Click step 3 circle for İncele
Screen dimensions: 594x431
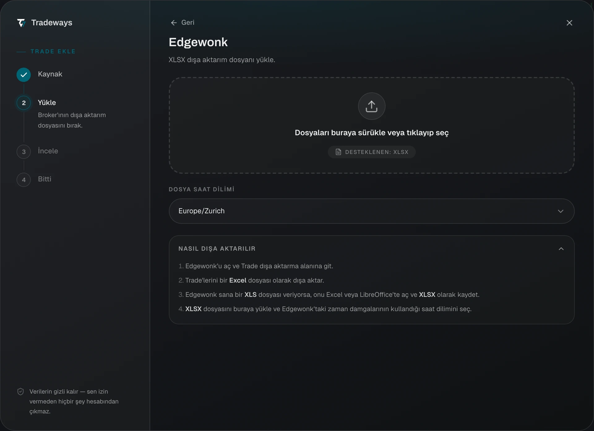(x=24, y=152)
